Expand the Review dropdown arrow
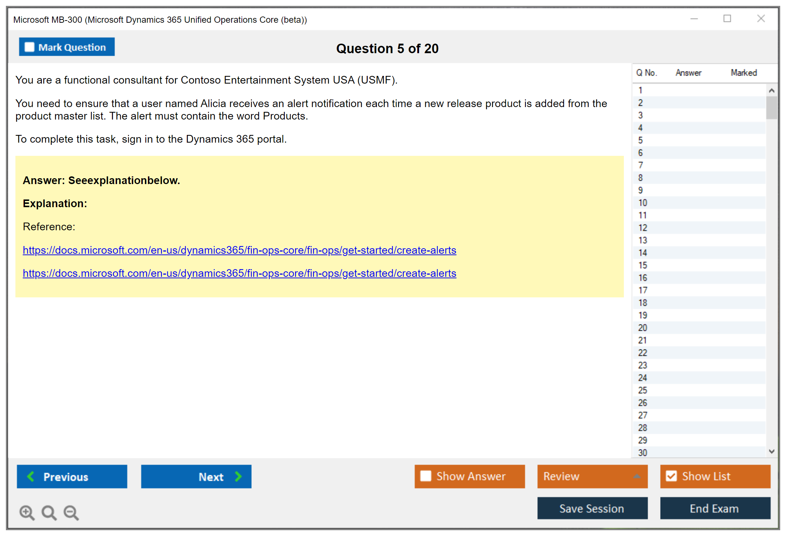 pyautogui.click(x=637, y=476)
